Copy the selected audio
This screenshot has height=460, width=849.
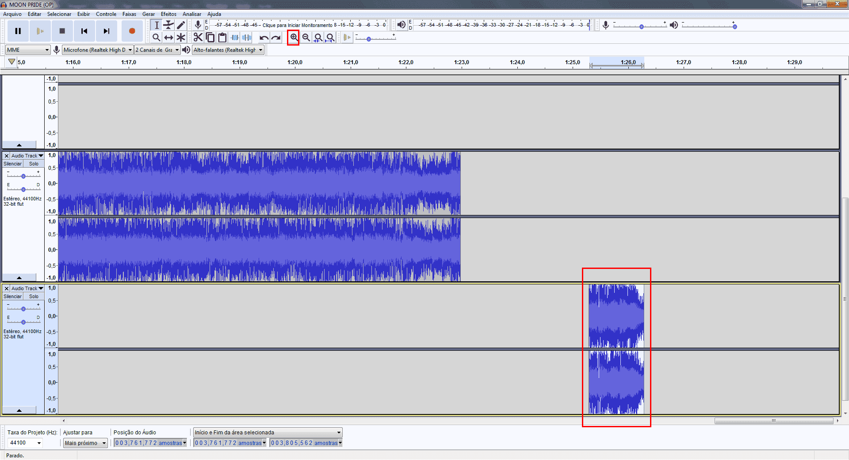pos(210,38)
